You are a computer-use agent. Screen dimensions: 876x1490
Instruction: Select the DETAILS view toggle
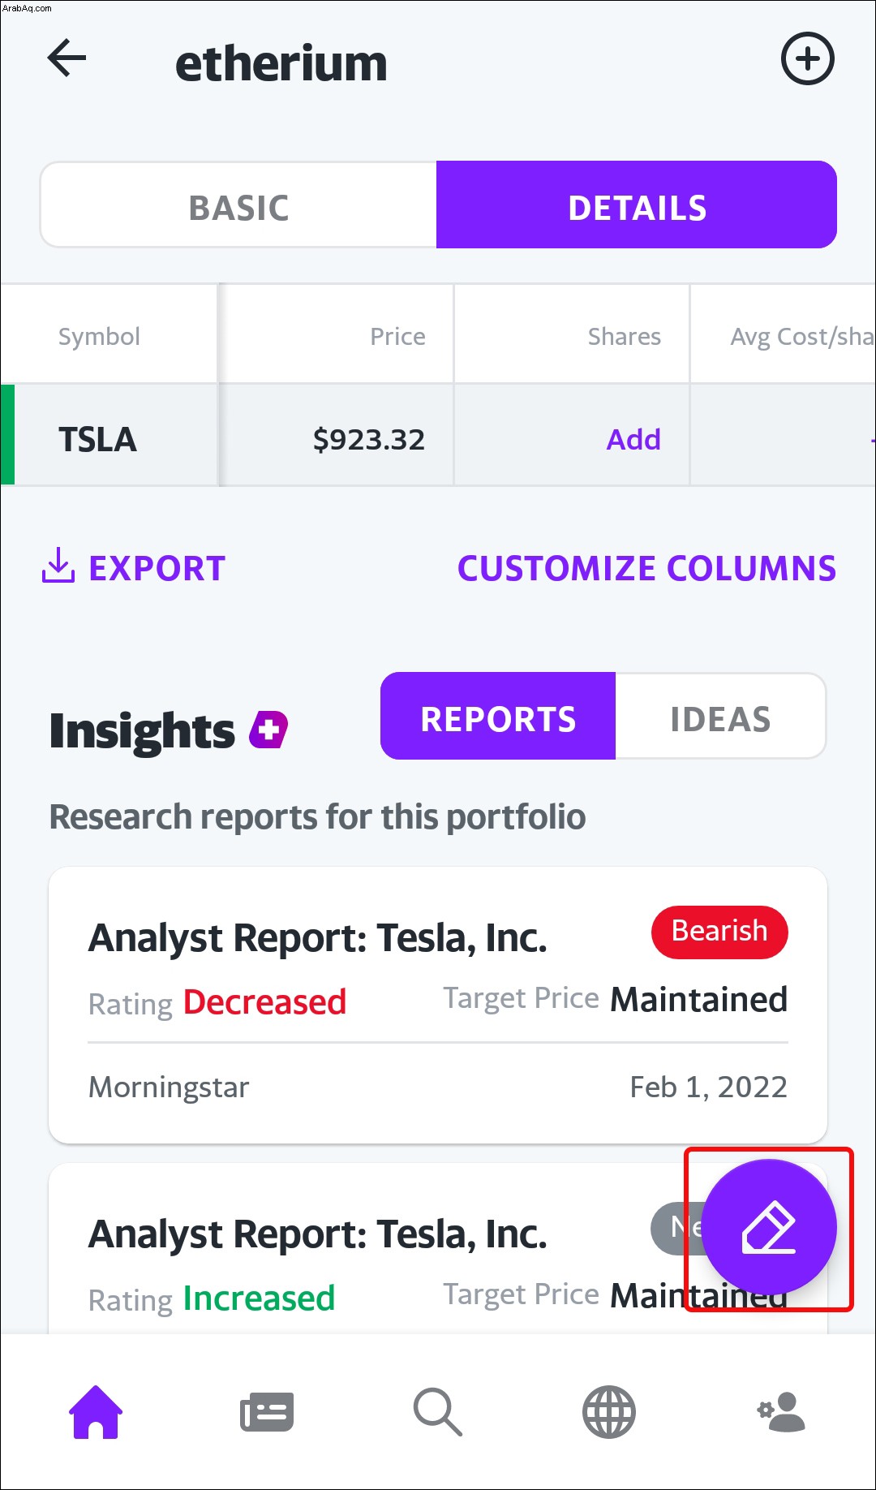tap(637, 205)
